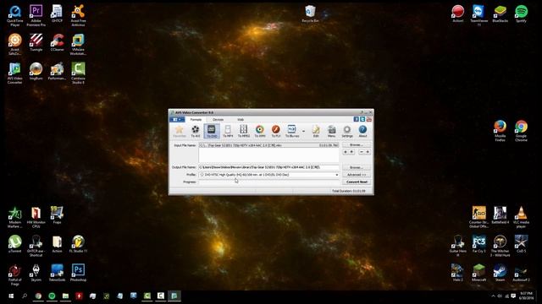
Task: Open Fraps desktop shortcut
Action: (x=57, y=215)
